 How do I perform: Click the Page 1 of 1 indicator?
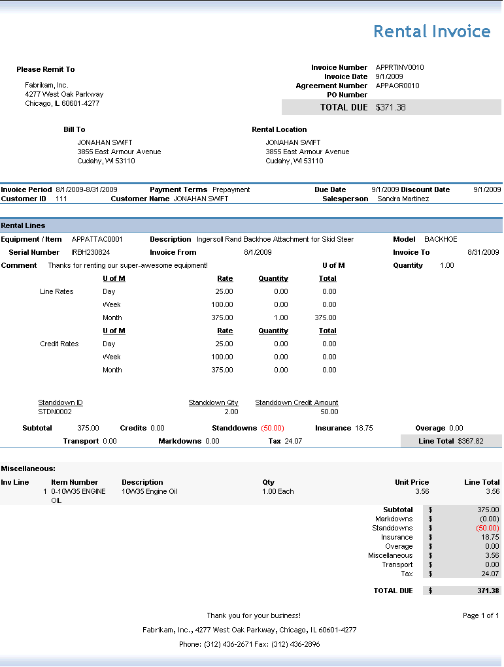point(480,615)
